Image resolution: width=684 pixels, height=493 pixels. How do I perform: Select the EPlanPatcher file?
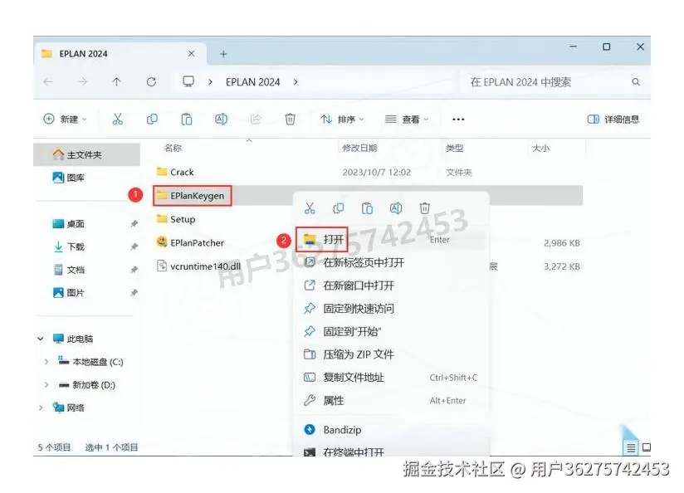(x=190, y=242)
